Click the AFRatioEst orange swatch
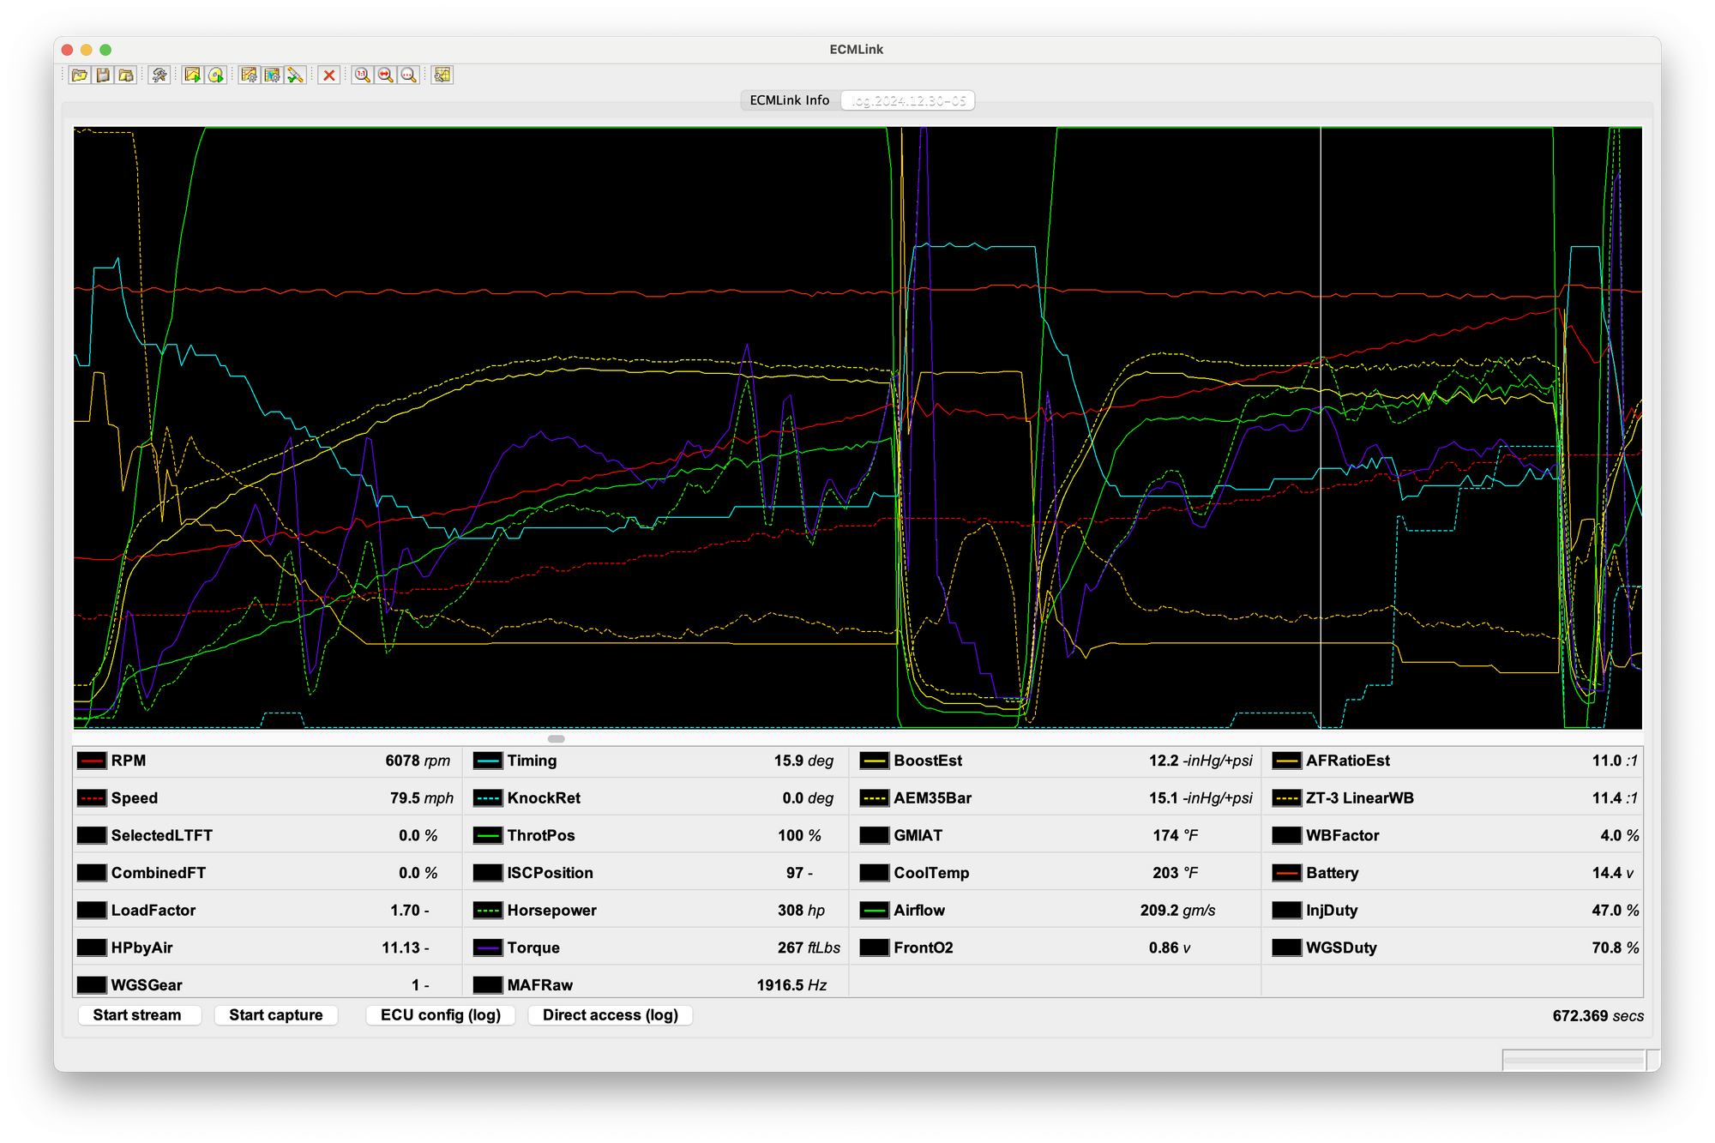 [1286, 761]
